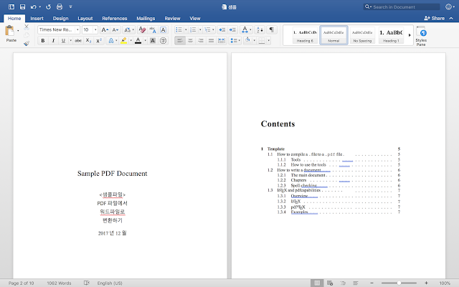Click the character shading icon
Image resolution: width=459 pixels, height=287 pixels.
click(153, 41)
